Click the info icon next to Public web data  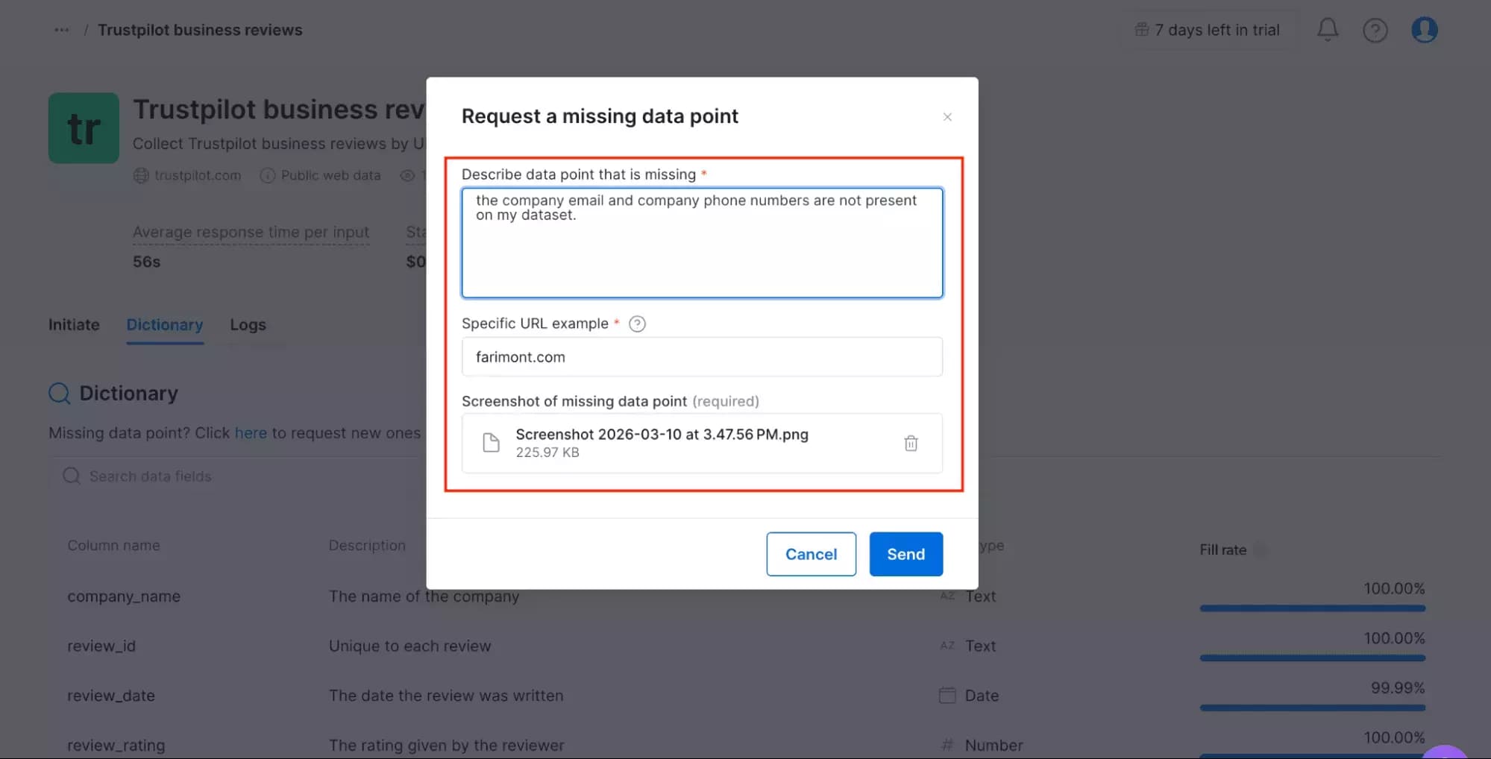tap(267, 175)
